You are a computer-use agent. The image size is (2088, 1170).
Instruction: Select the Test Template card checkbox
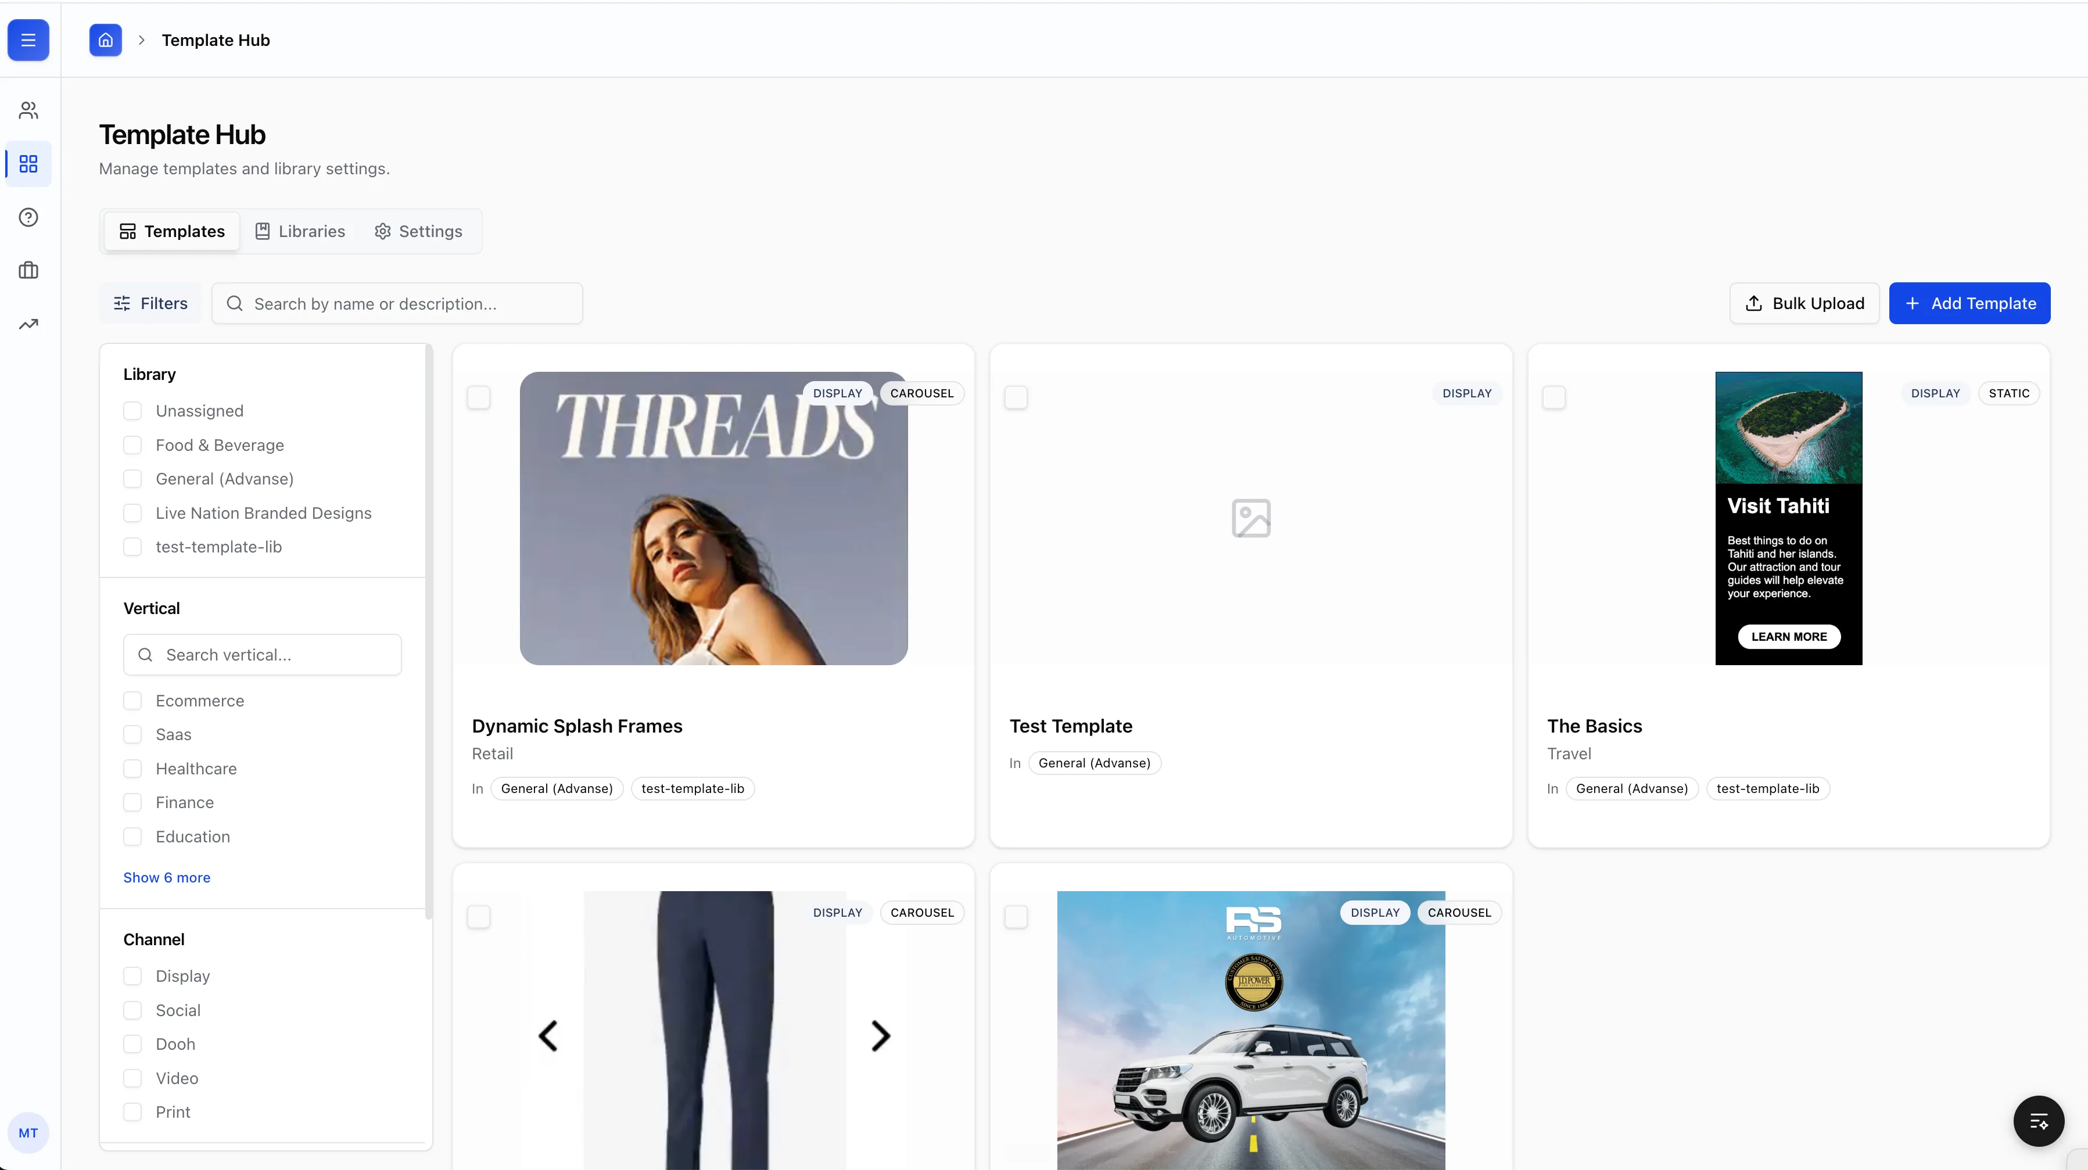click(1016, 397)
